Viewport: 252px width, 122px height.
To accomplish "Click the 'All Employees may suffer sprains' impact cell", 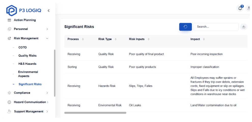I will click(x=218, y=86).
